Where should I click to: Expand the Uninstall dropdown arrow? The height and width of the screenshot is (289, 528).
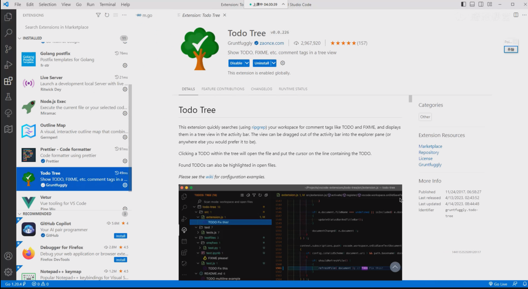274,63
